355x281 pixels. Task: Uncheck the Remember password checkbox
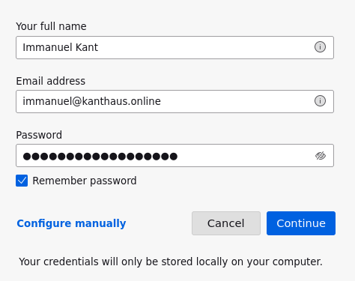(x=22, y=181)
